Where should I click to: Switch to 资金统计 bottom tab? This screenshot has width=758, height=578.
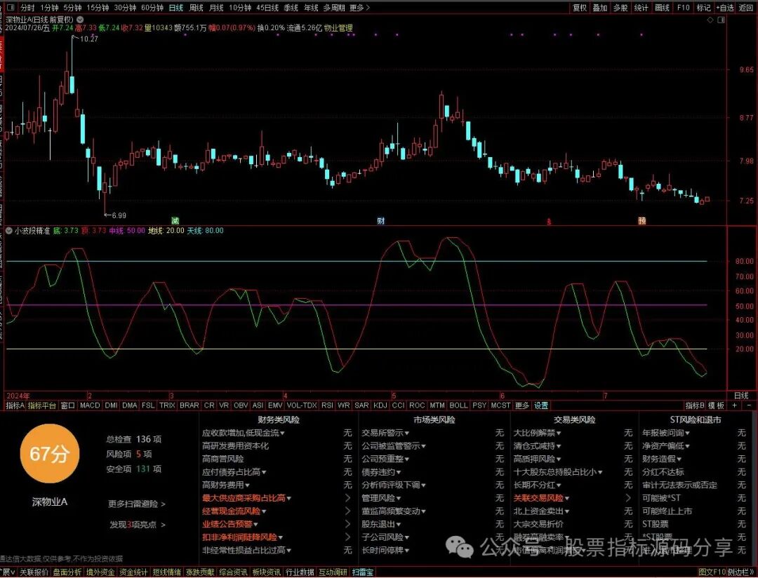tap(133, 572)
